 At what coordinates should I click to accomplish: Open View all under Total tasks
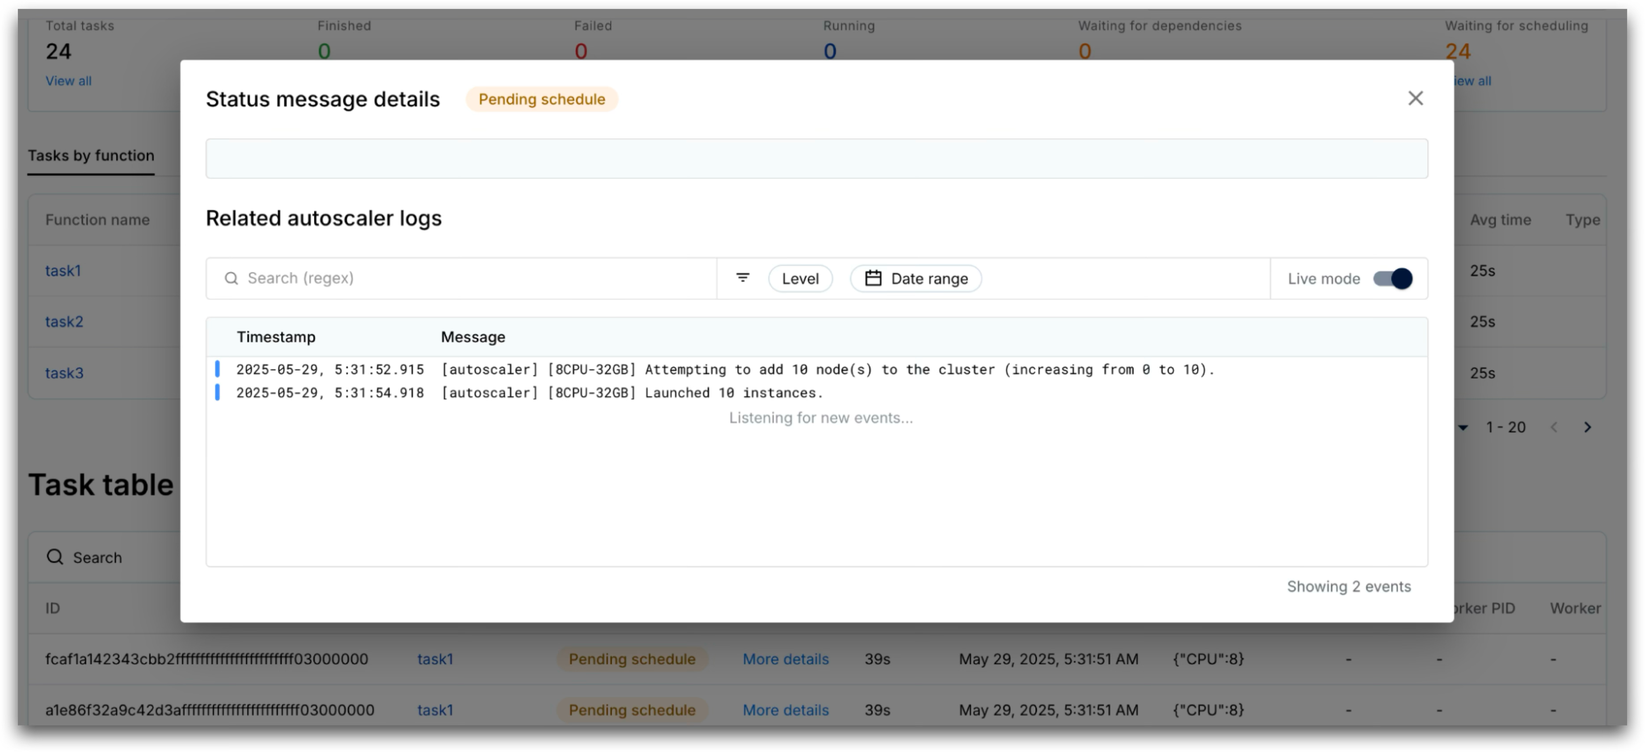tap(68, 80)
